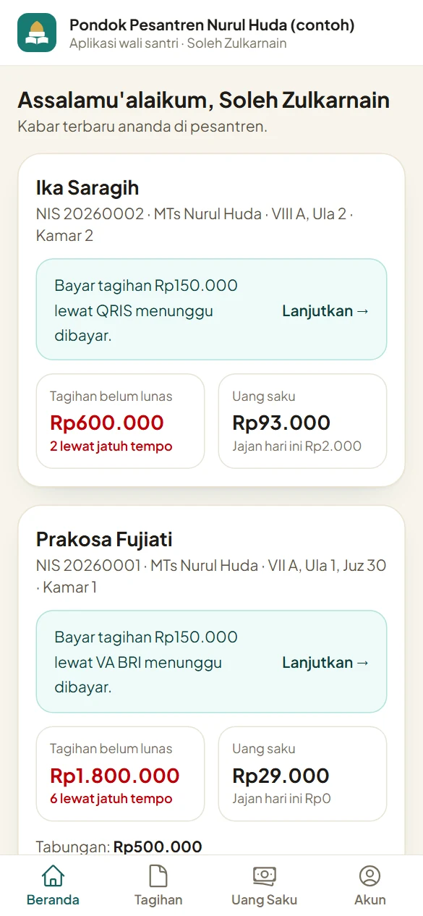Tap the VA BRI pending payment banner text
Viewport: 423px width, 916px height.
tap(146, 662)
